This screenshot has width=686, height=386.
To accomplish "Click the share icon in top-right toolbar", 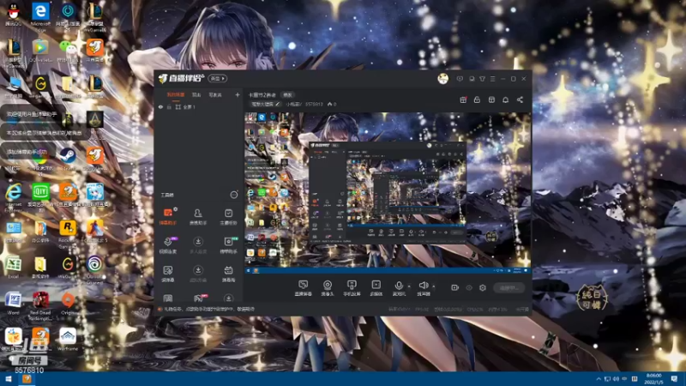I will [x=520, y=100].
